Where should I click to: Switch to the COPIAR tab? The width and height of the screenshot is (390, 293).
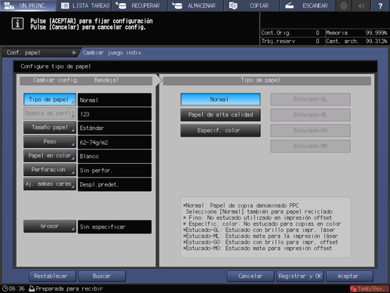point(252,5)
